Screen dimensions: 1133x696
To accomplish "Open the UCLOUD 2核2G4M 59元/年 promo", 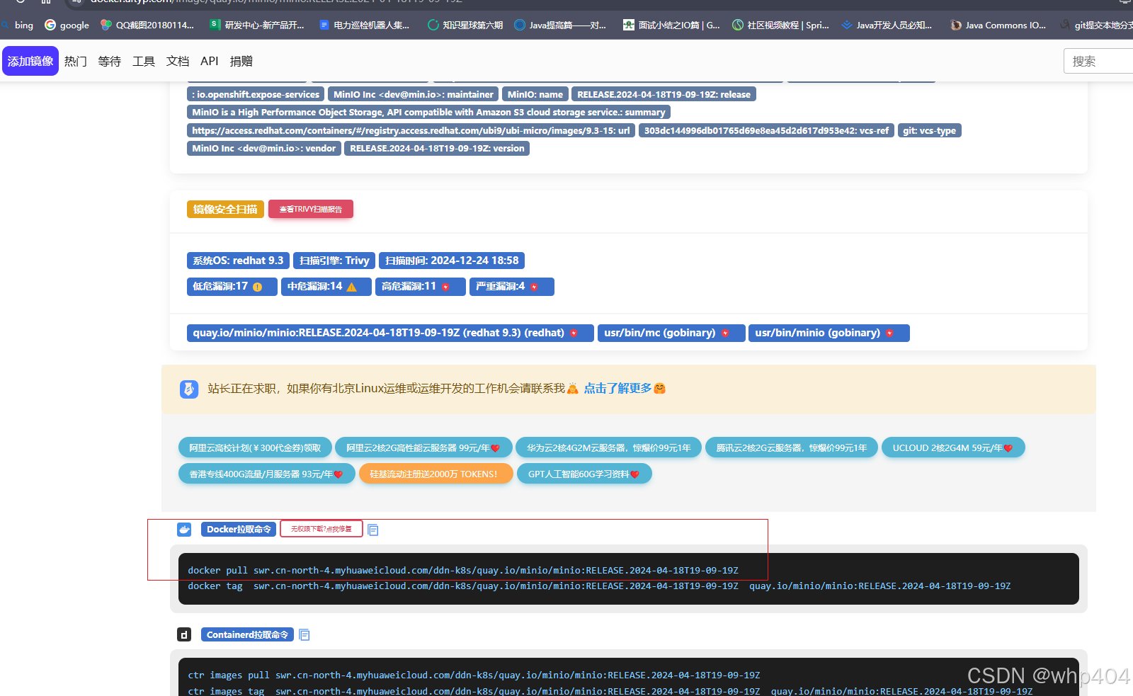I will pyautogui.click(x=953, y=447).
